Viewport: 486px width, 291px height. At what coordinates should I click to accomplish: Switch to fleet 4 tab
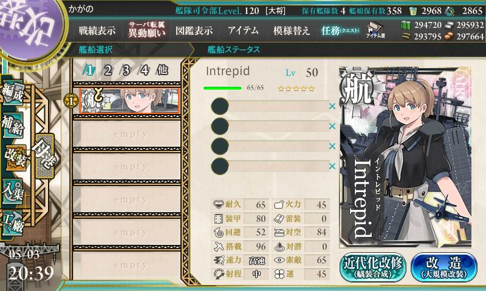144,70
